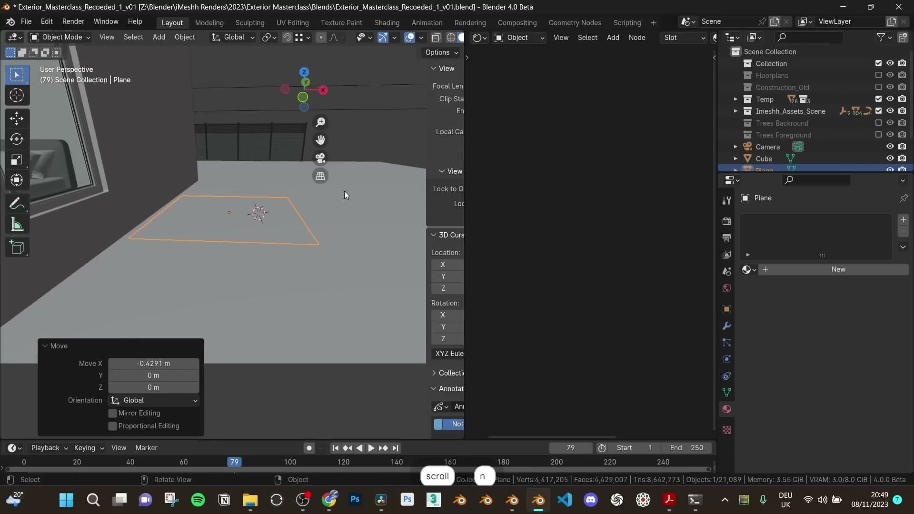
Task: Open Spotify from the taskbar
Action: pyautogui.click(x=198, y=500)
